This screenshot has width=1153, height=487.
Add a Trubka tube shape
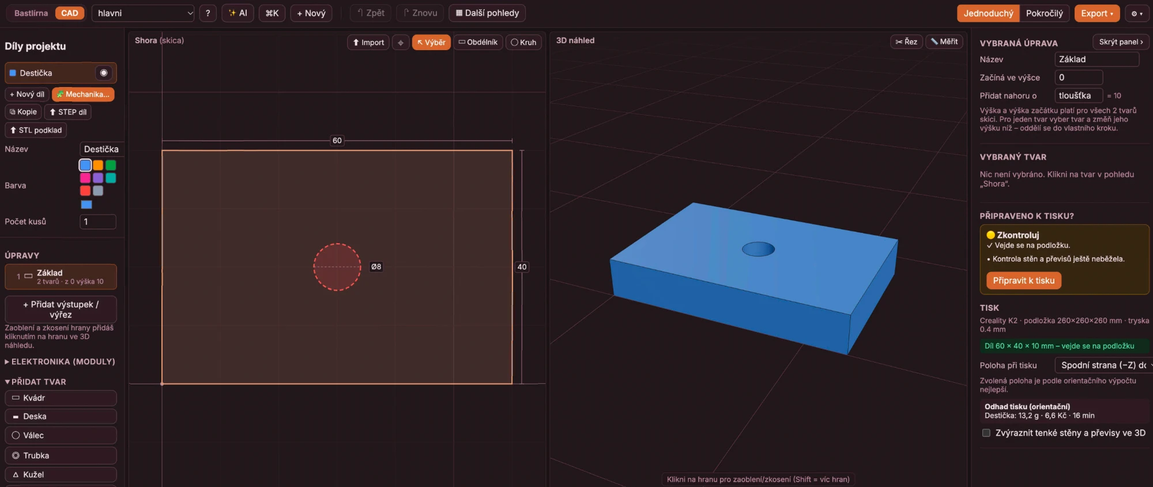(61, 455)
